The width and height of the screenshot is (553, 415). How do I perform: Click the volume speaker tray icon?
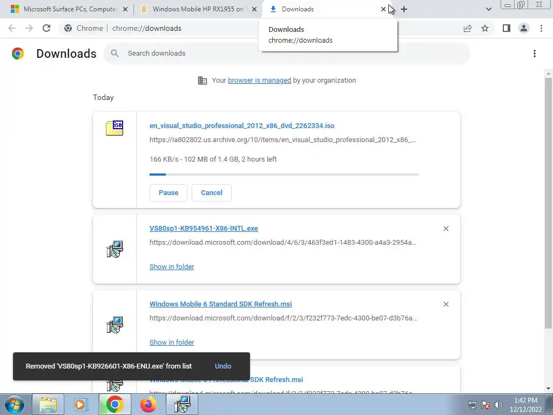pyautogui.click(x=498, y=405)
